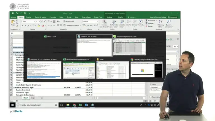215x121 pixels.
Task: Toggle underline (S) formatting
Action: [28, 25]
